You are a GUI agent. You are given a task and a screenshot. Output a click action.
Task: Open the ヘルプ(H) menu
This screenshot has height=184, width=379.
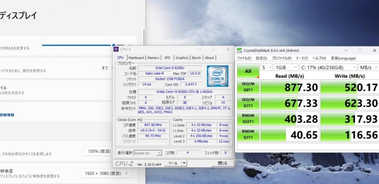pyautogui.click(x=319, y=58)
